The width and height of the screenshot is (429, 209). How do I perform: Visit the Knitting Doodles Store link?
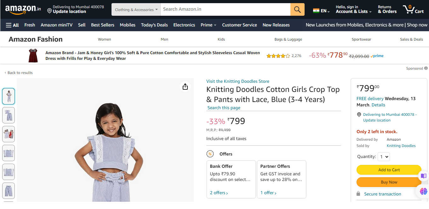(237, 81)
